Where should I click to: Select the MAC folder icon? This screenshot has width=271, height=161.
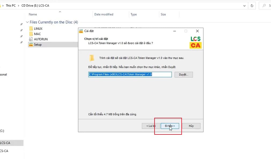[31, 34]
